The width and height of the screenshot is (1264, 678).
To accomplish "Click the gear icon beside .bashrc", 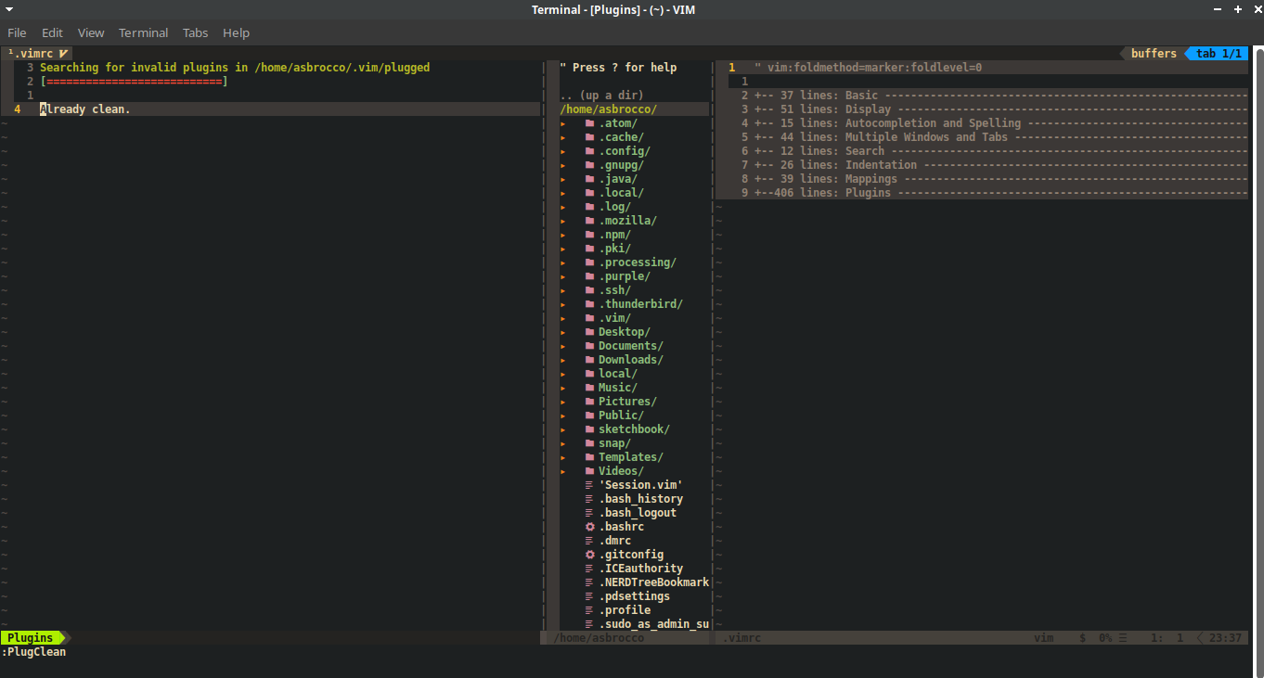I will click(x=589, y=526).
